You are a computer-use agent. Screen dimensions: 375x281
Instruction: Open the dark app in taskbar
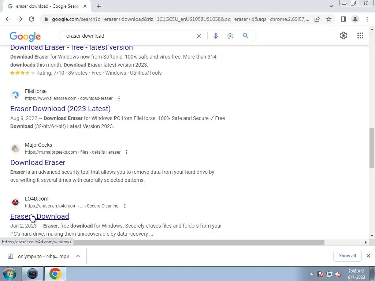pyautogui.click(x=33, y=274)
